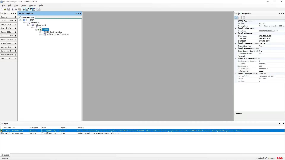The height and width of the screenshot is (160, 285).
Task: Expand the Application Configuration node
Action: point(40,34)
